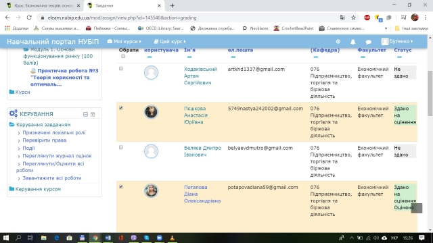Dock the Керування block to side
Viewport: 433px width, 243px height.
(x=93, y=114)
